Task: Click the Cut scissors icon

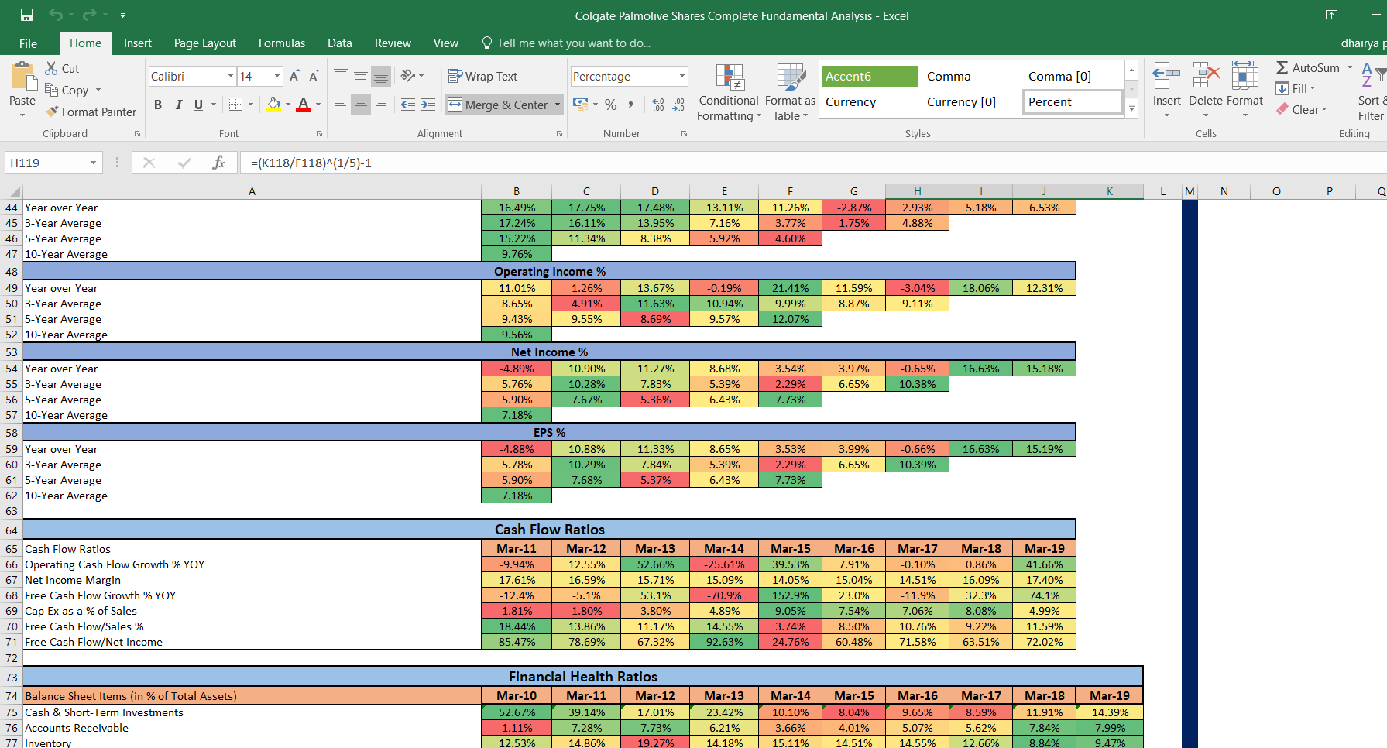Action: click(52, 68)
